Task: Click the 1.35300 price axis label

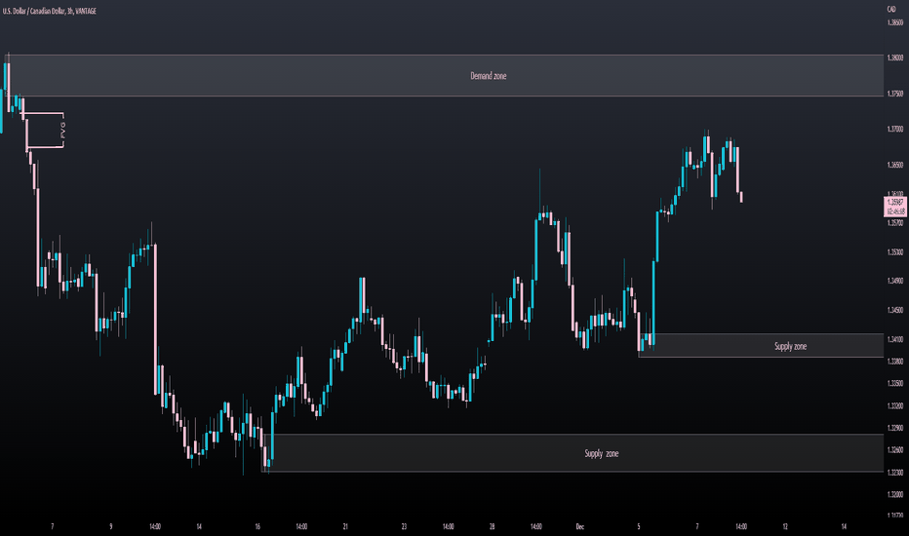Action: 895,252
